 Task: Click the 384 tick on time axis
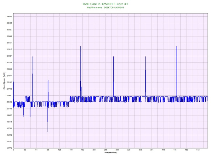tap(152, 150)
